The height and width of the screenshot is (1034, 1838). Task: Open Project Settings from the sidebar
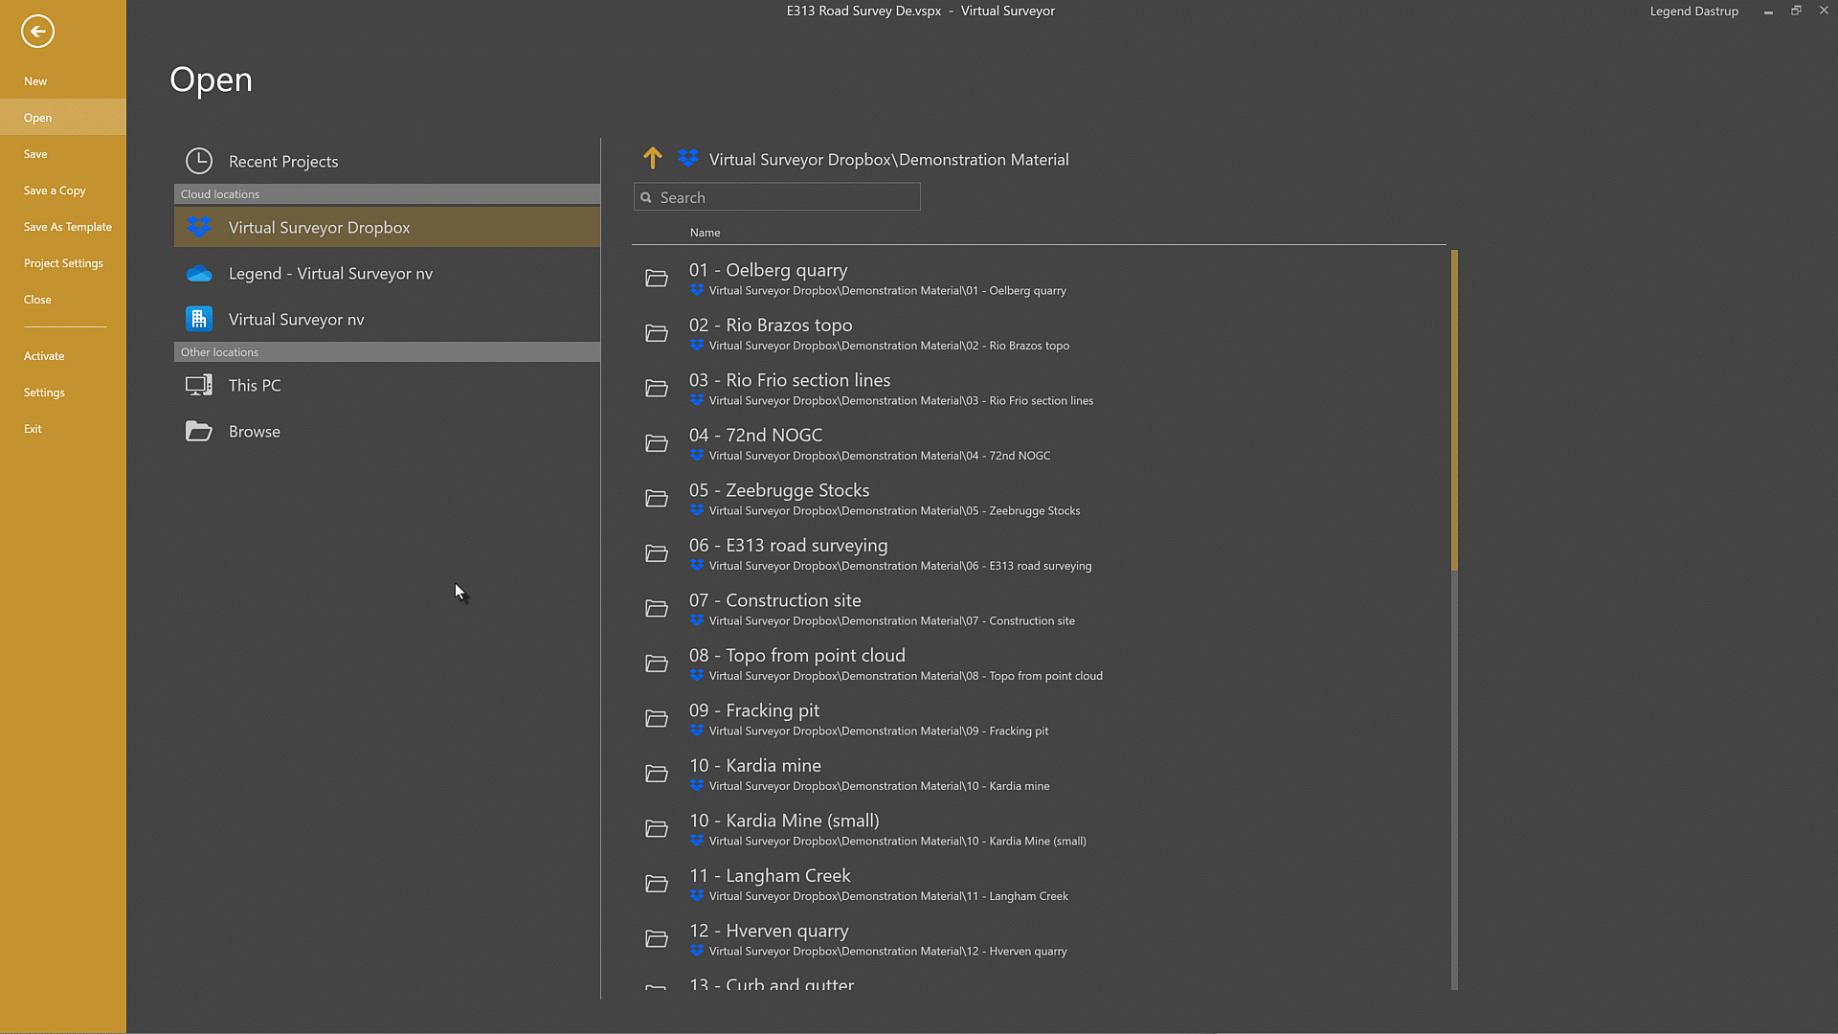coord(63,263)
